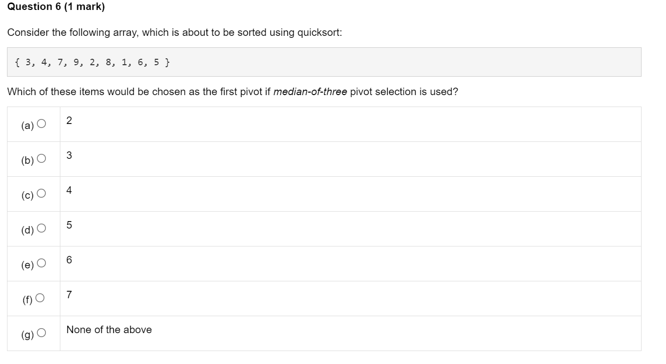Tick the radio button beside (e)
The width and height of the screenshot is (666, 364).
[41, 263]
